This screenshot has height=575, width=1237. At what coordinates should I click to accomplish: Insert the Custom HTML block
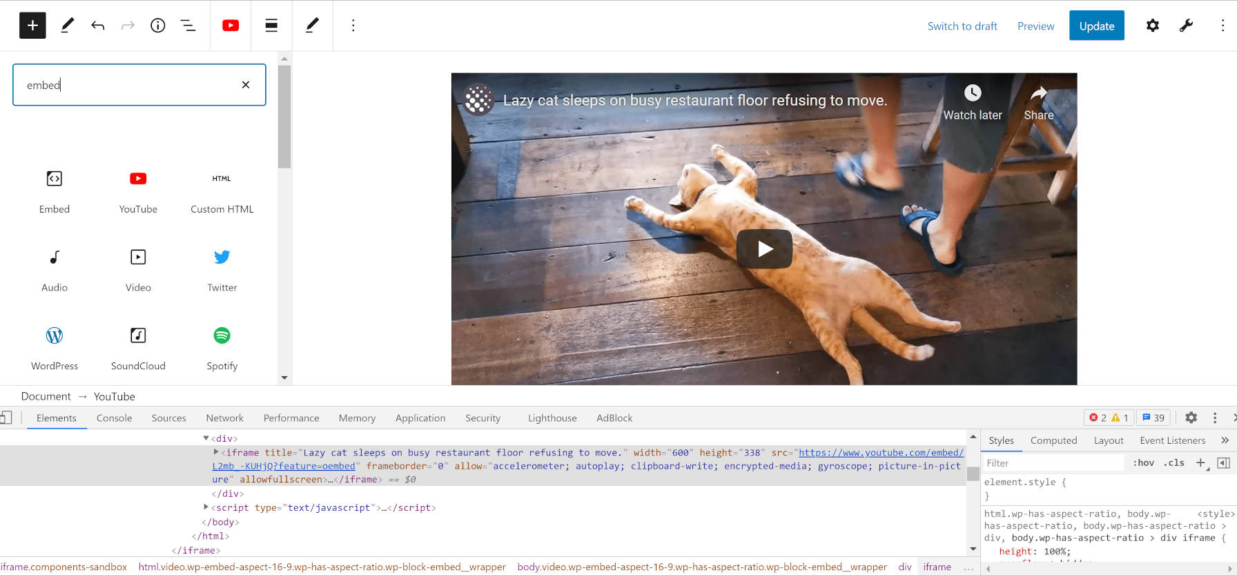click(222, 192)
